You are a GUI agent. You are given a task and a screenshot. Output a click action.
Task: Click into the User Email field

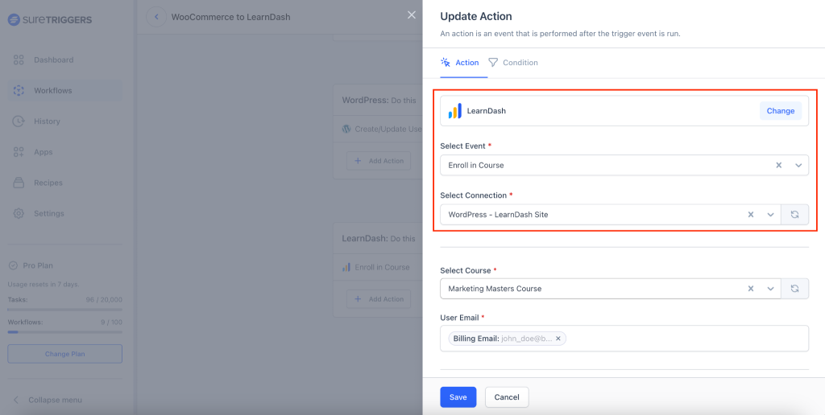pos(685,339)
